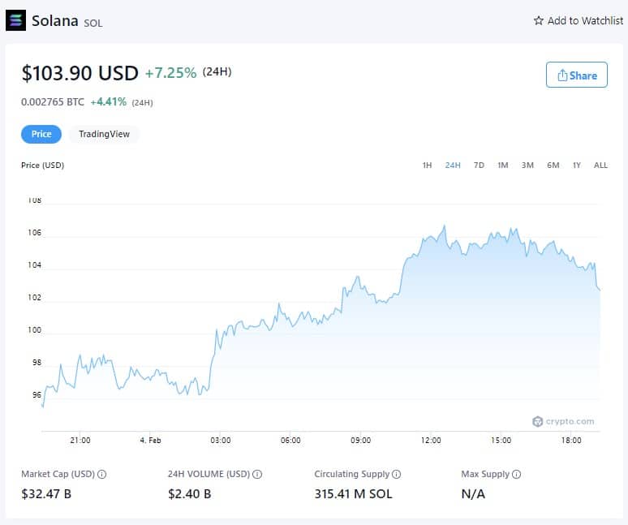Image resolution: width=628 pixels, height=525 pixels.
Task: Click the N/A max supply value
Action: click(x=473, y=494)
